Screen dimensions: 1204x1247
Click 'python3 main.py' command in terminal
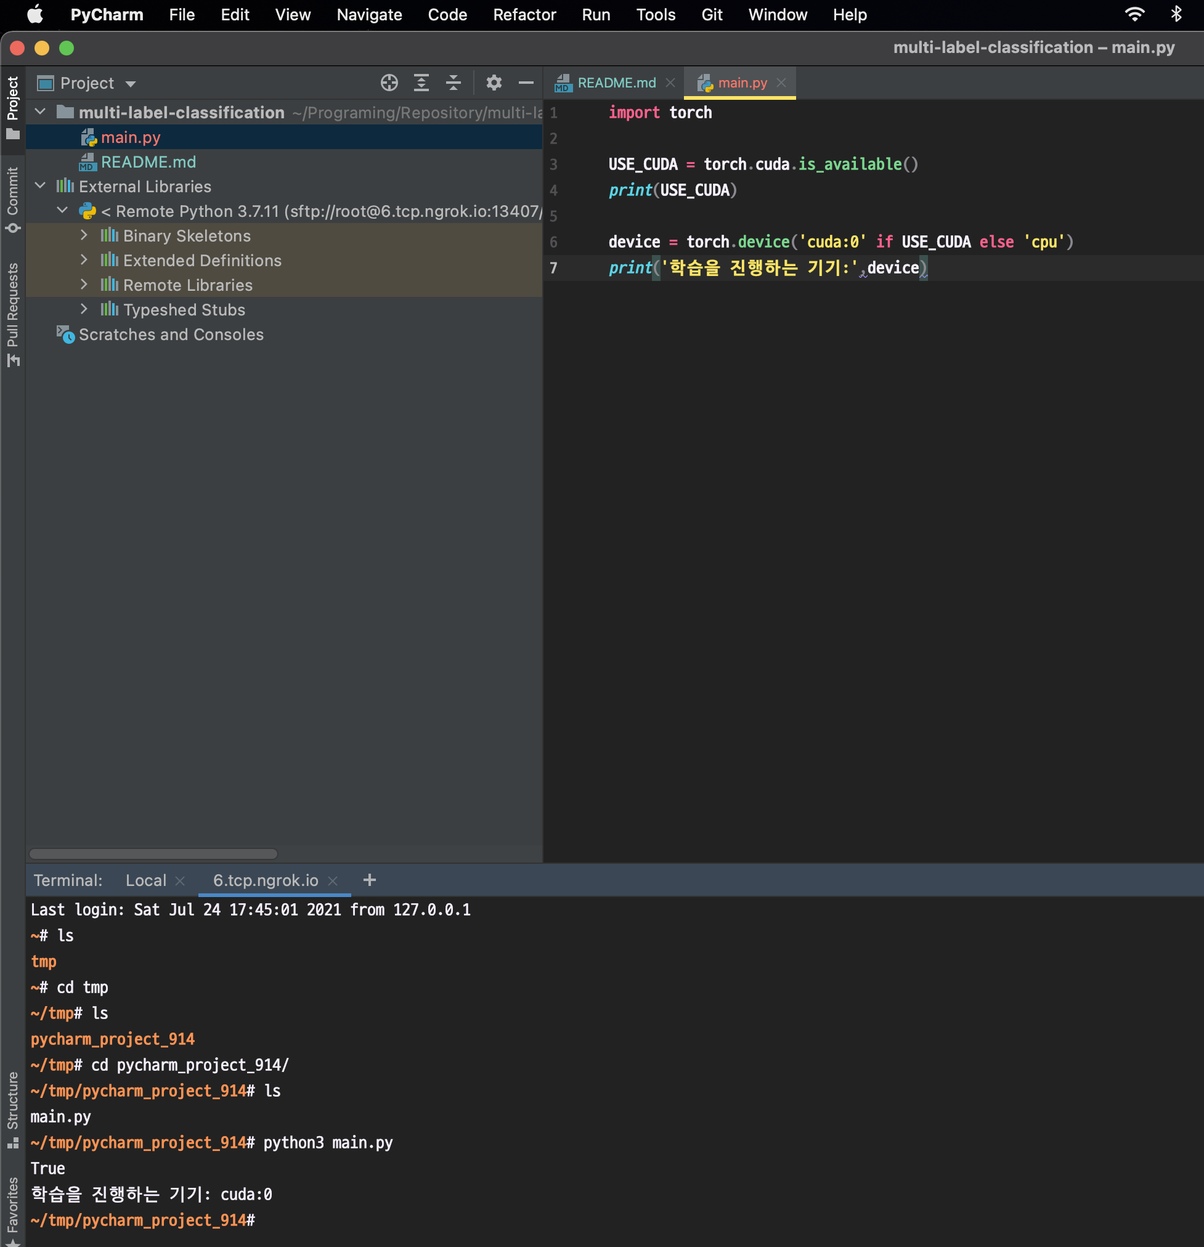click(328, 1143)
